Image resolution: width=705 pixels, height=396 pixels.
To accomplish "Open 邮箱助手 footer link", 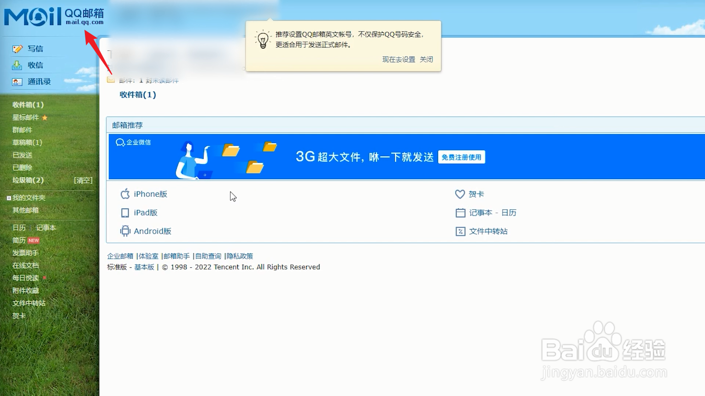I will click(x=177, y=256).
